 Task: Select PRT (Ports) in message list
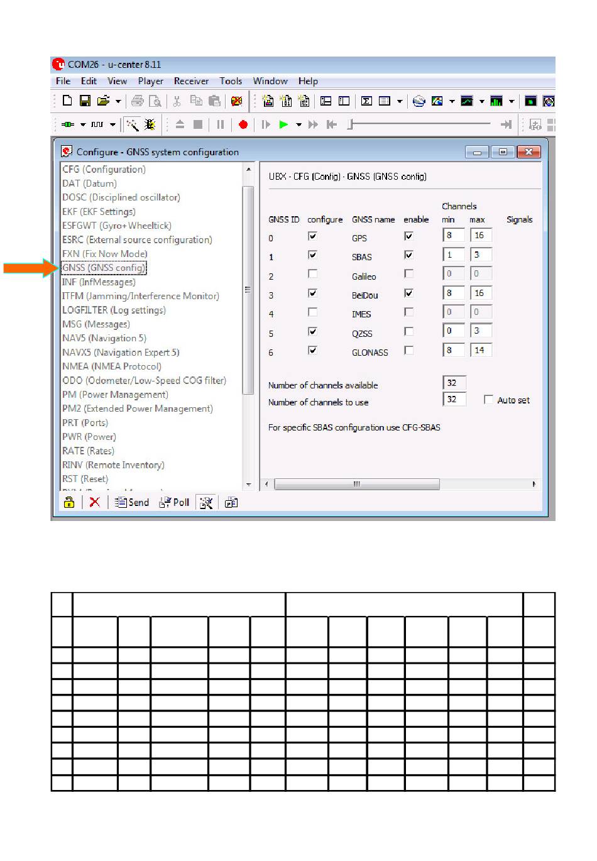pyautogui.click(x=85, y=422)
